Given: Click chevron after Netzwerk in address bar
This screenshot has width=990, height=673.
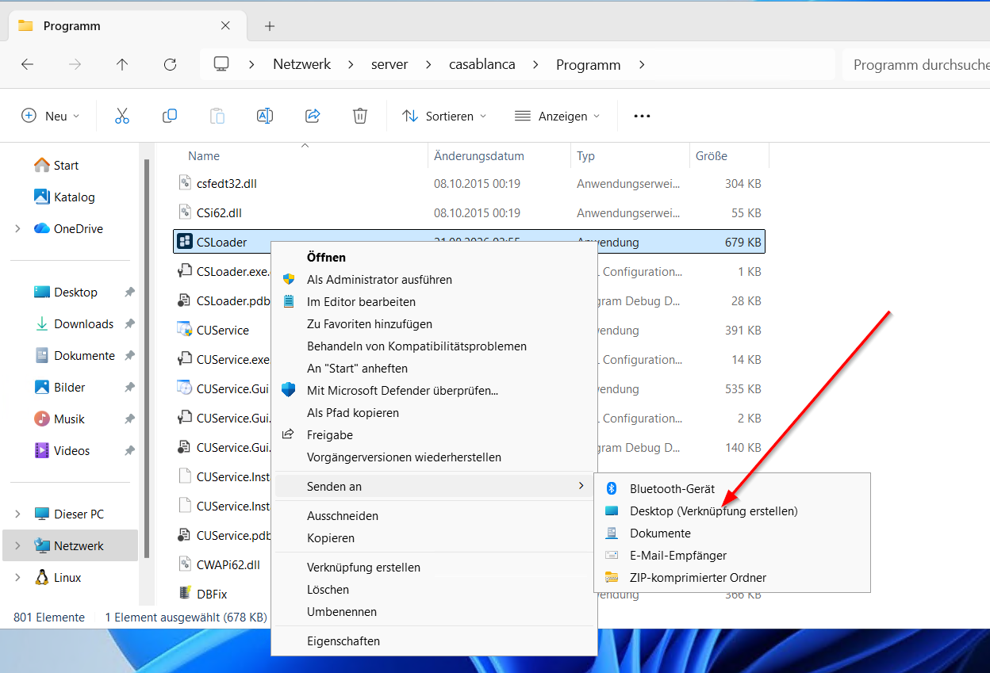Looking at the screenshot, I should point(351,65).
